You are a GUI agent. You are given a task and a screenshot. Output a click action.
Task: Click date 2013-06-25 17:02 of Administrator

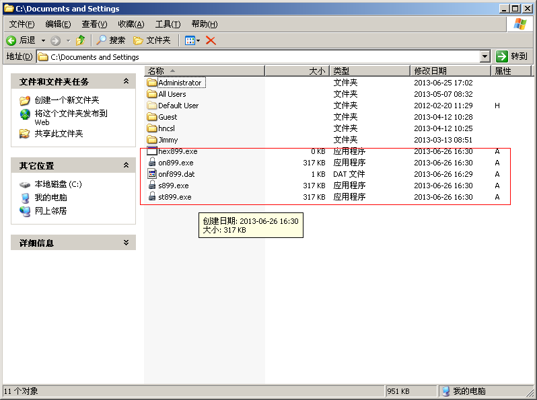click(x=443, y=83)
